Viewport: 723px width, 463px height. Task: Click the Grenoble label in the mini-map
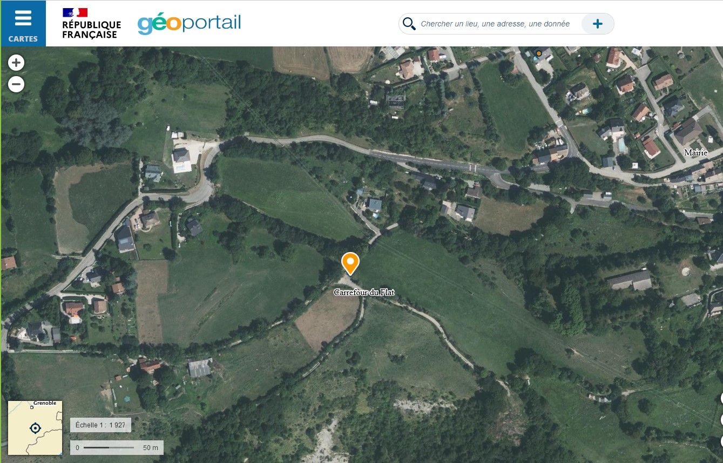pyautogui.click(x=45, y=403)
